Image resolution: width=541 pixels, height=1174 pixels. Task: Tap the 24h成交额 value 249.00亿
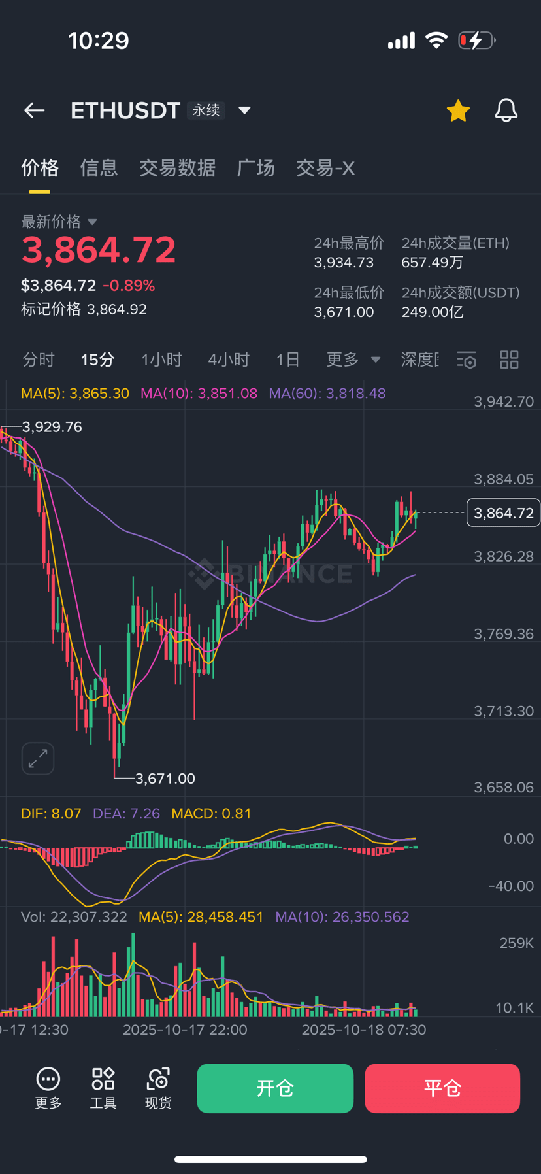(x=433, y=312)
